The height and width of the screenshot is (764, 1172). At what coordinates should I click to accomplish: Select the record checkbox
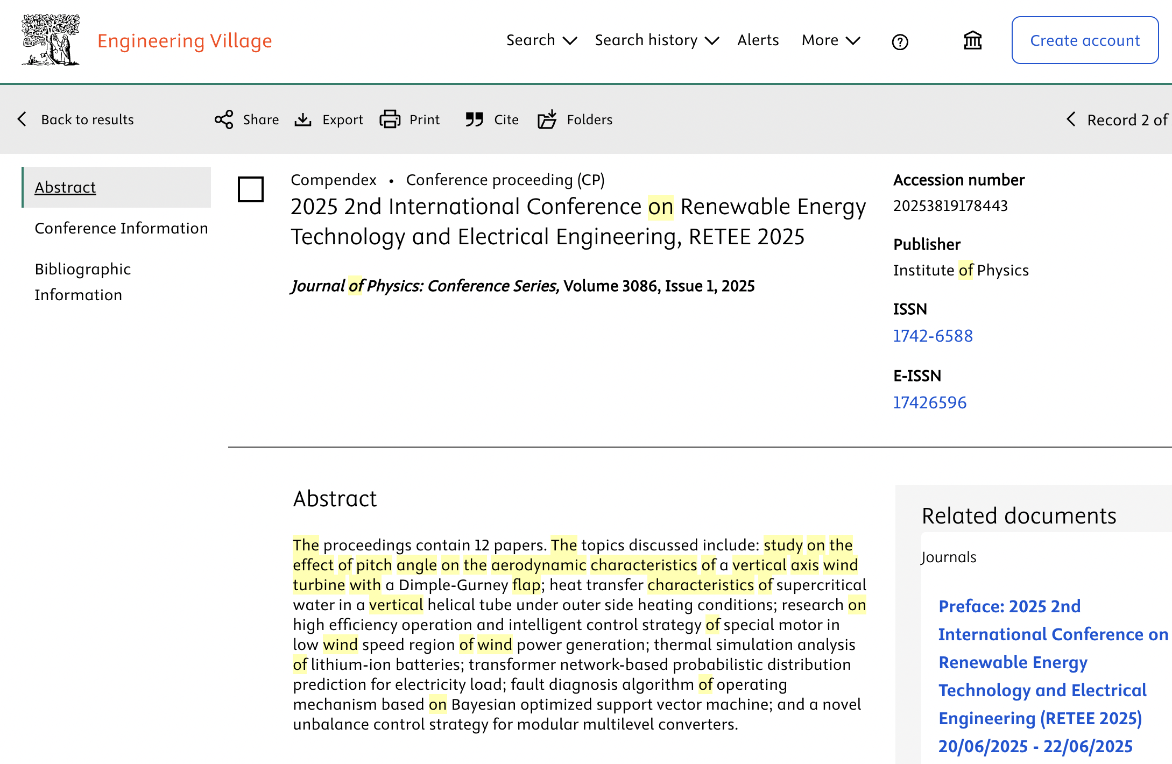point(251,189)
